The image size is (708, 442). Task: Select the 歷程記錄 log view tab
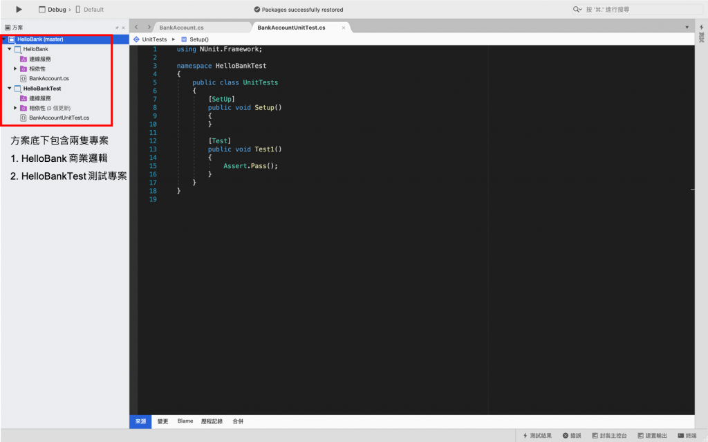tap(212, 421)
